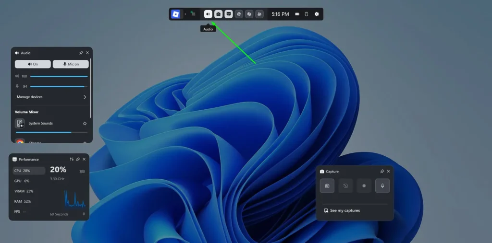The width and height of the screenshot is (492, 243).
Task: Favorite System Sounds with the star icon
Action: (x=85, y=124)
